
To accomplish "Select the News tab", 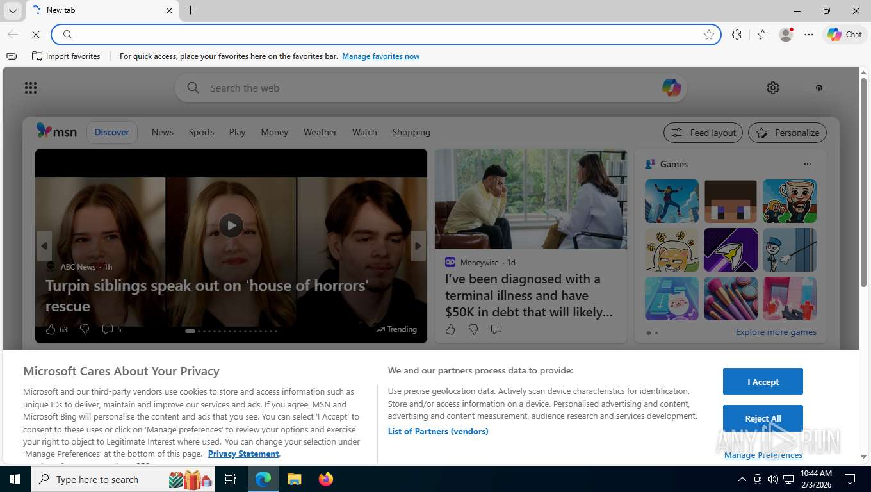I will click(x=162, y=132).
